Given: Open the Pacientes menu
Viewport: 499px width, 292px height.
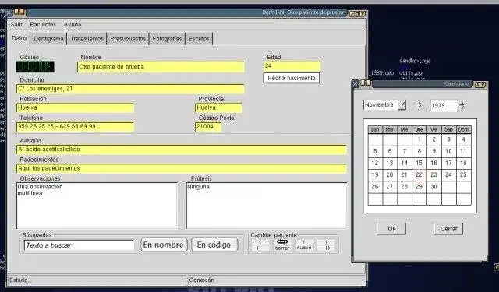Looking at the screenshot, I should [x=43, y=24].
